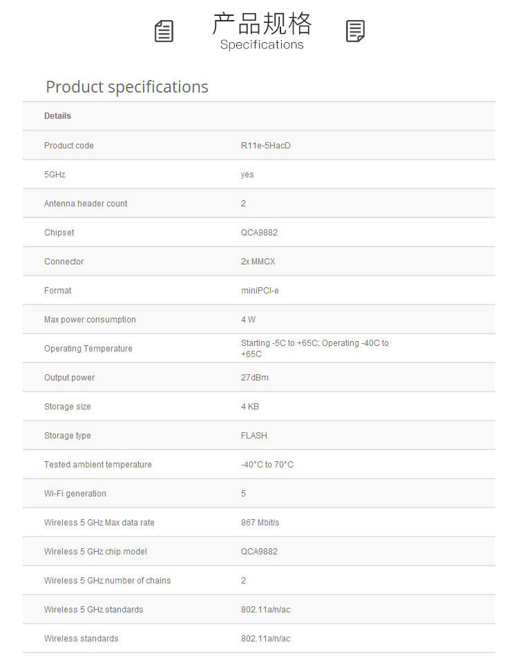Click the Operating Temperature label
This screenshot has width=518, height=656.
coord(88,349)
